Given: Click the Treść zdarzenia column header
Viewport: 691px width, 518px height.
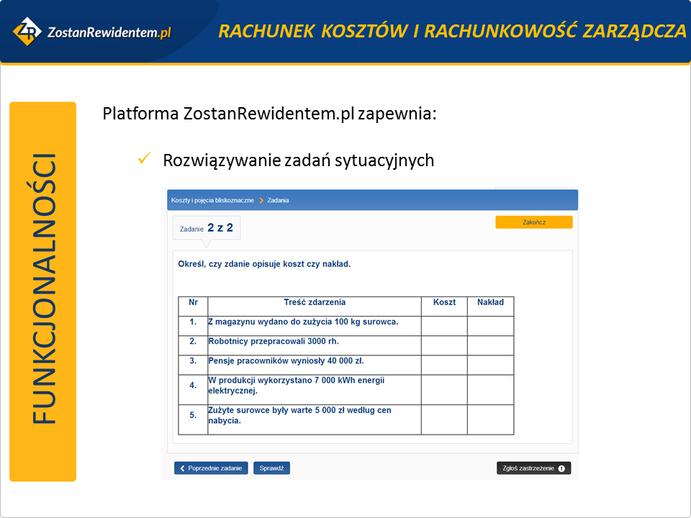Looking at the screenshot, I should point(315,303).
